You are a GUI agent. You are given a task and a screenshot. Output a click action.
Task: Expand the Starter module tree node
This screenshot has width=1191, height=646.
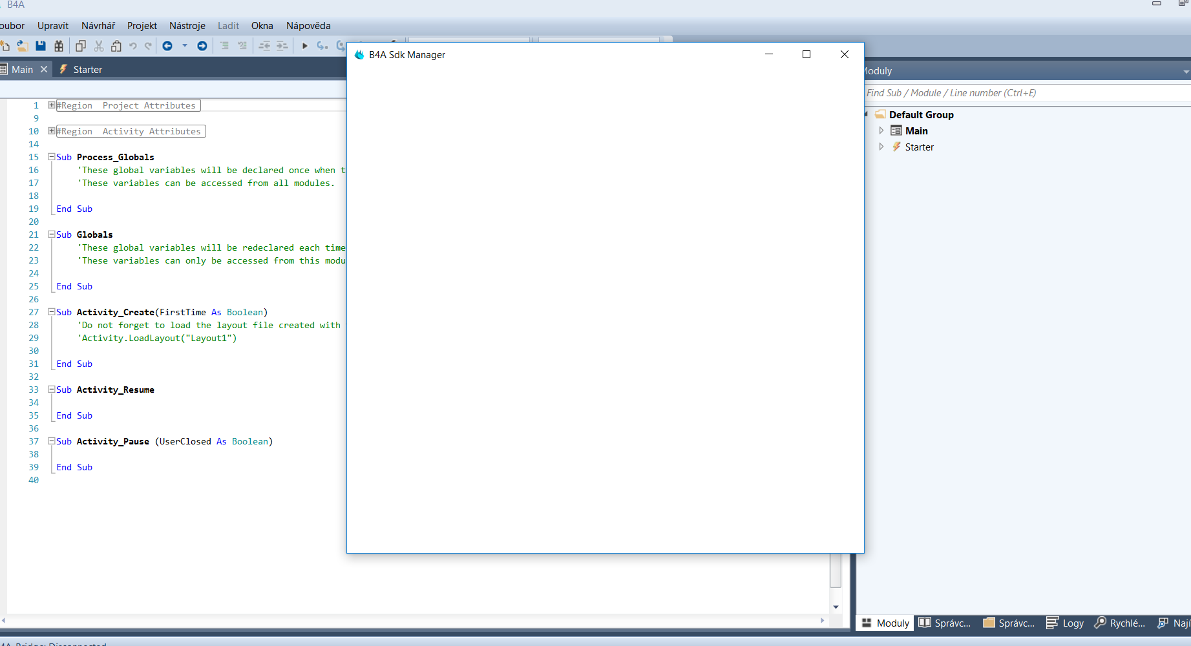point(881,147)
